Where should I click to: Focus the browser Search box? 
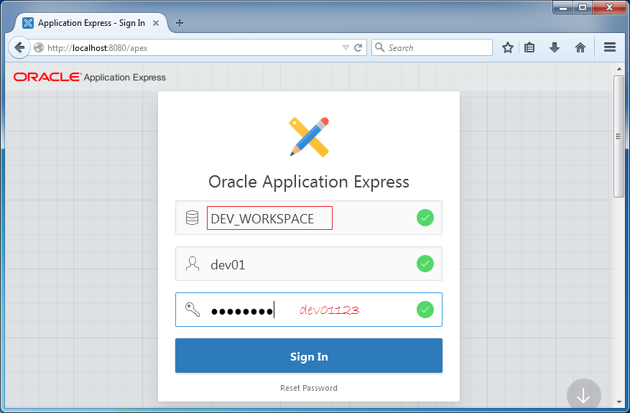point(432,47)
